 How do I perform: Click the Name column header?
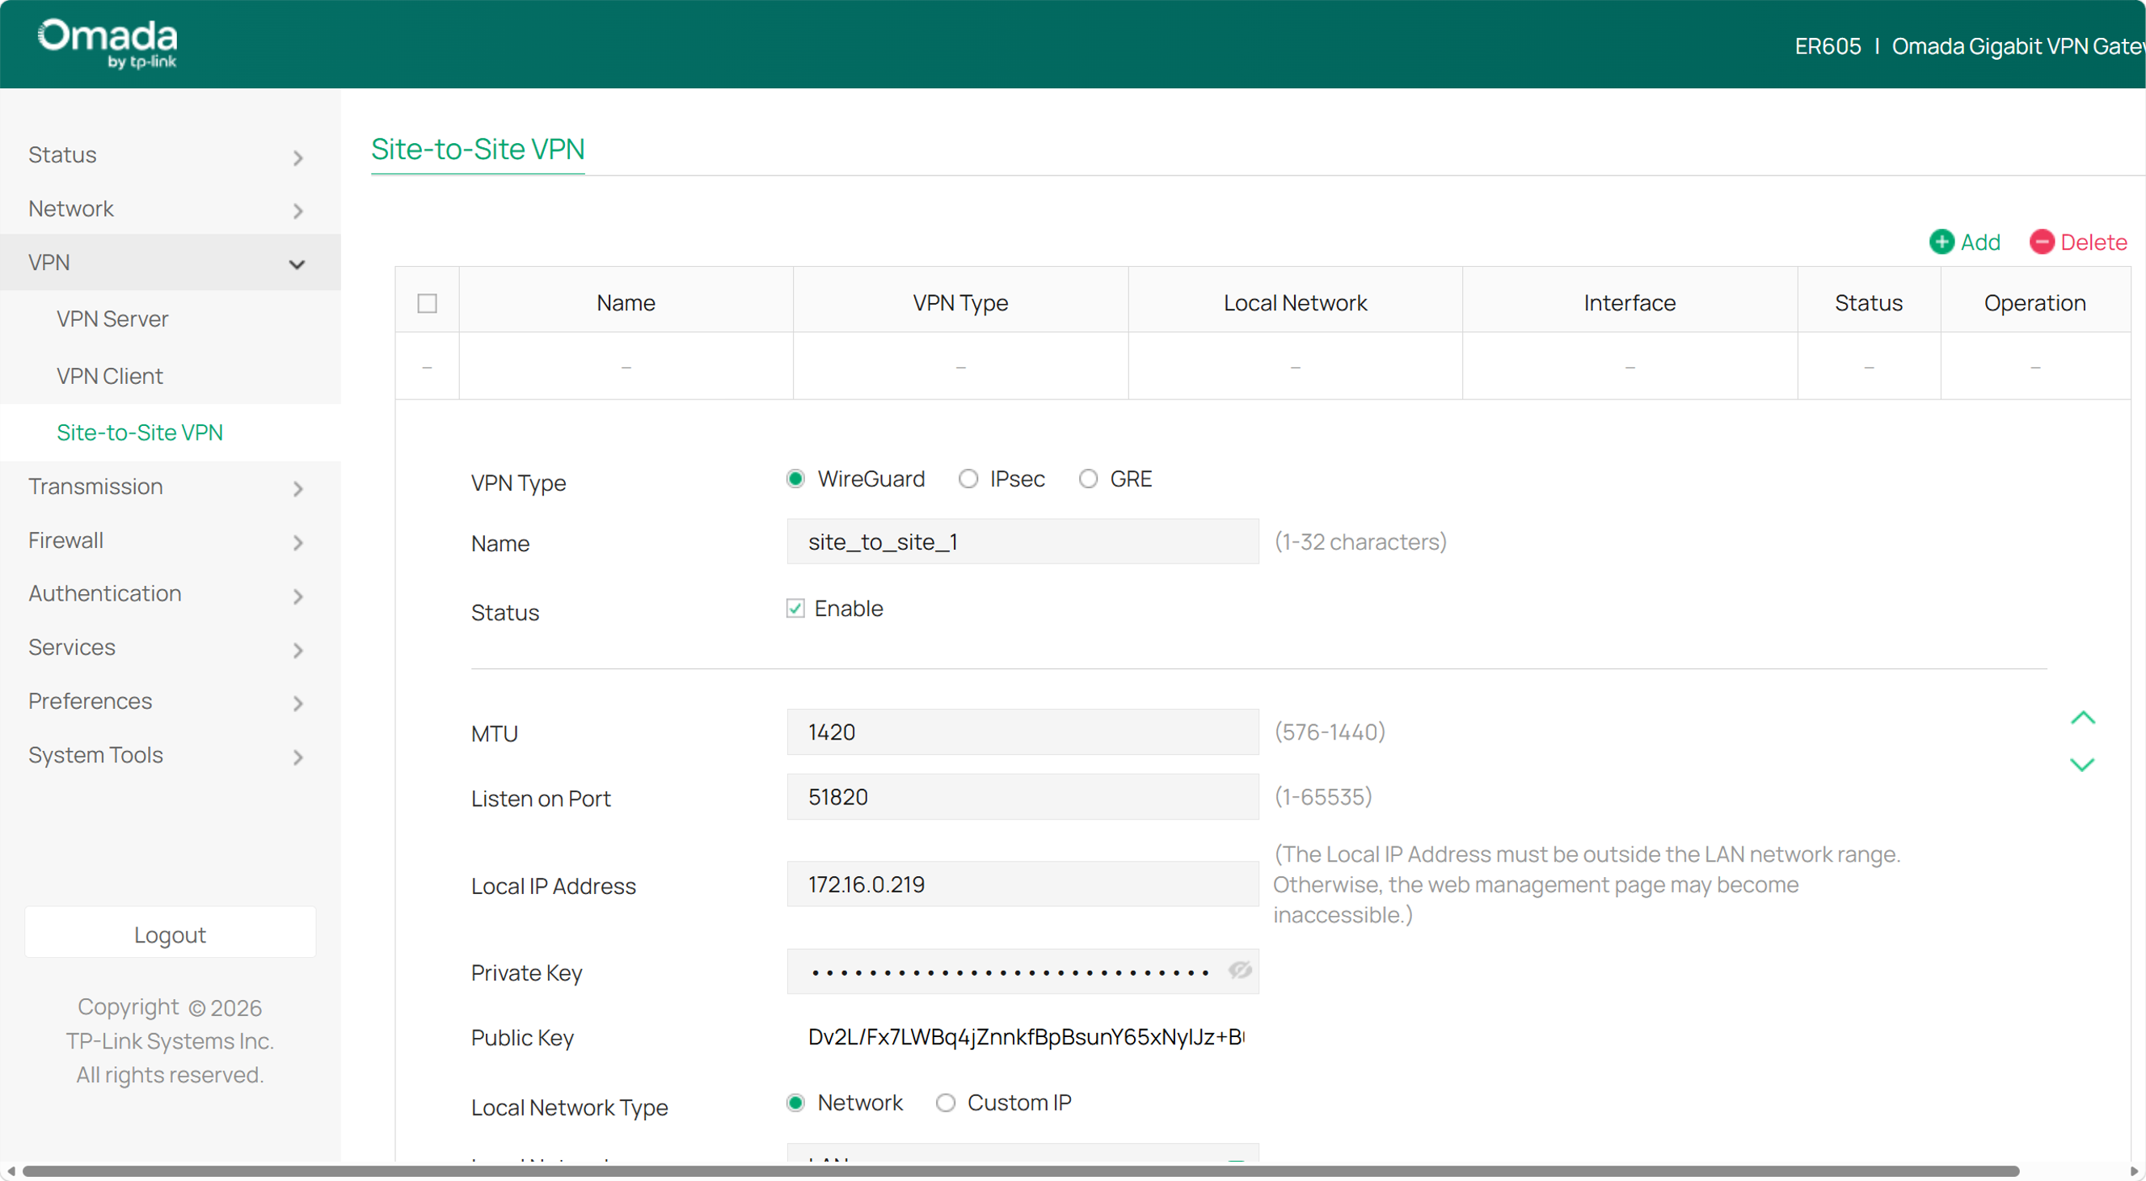point(626,302)
